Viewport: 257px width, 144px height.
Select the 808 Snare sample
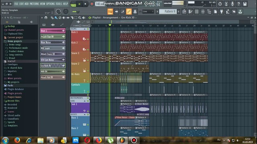[x=53, y=48]
